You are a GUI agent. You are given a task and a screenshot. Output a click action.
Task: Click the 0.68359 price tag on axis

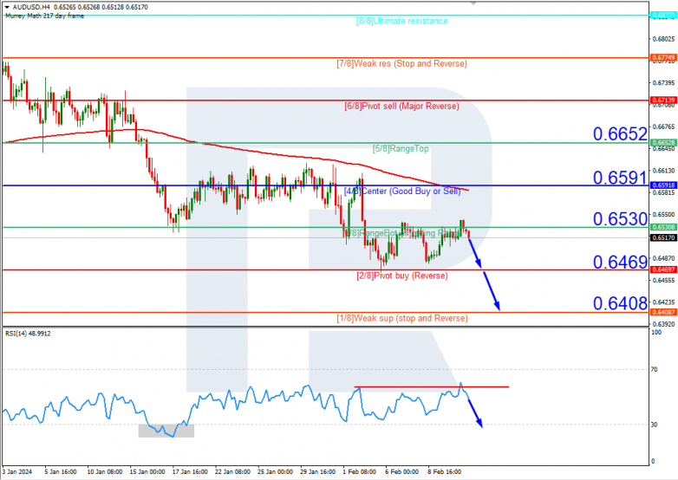pos(663,15)
